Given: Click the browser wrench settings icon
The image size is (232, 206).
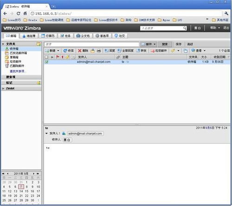Looking at the screenshot, I should point(226,13).
